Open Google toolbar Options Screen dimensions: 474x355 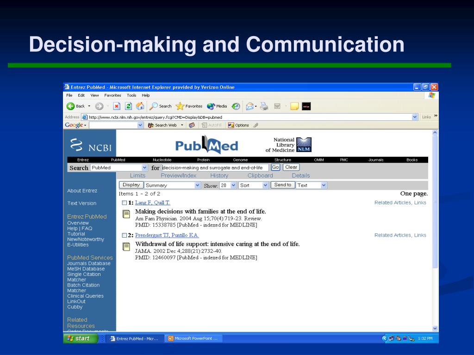click(x=238, y=125)
